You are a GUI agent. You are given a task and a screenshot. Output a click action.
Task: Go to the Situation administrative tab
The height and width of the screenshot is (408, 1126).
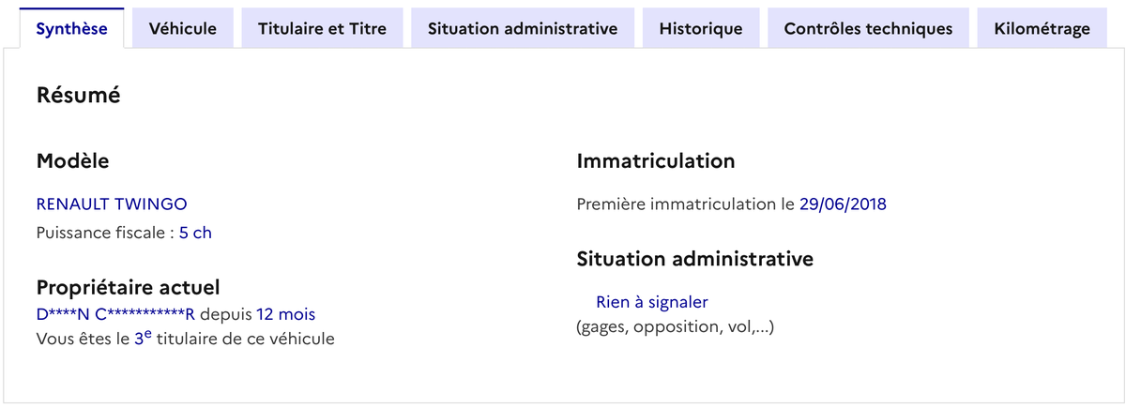tap(523, 28)
